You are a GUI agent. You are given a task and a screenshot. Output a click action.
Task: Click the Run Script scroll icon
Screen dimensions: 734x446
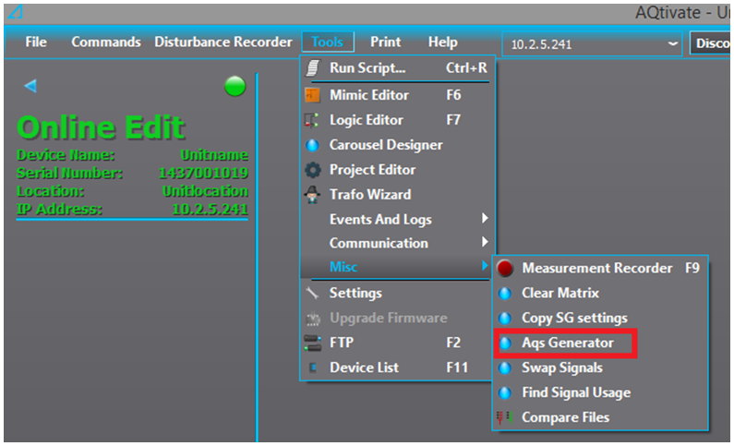[x=313, y=68]
